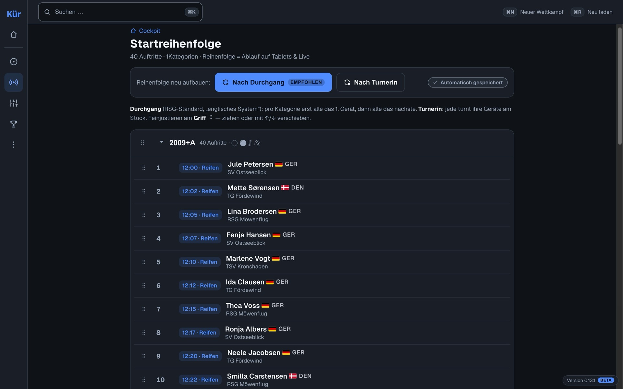Click Neu laden in the top bar

[592, 12]
